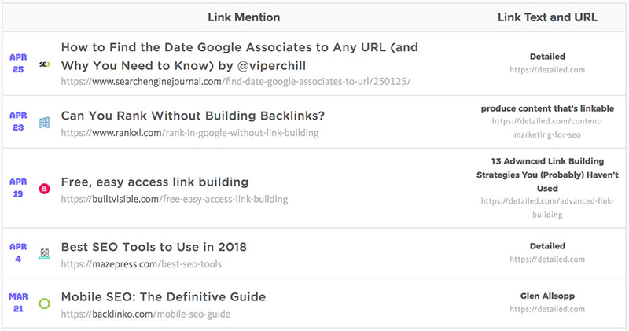Click '13 Advanced Link Building Strategies' anchor text

pos(547,175)
